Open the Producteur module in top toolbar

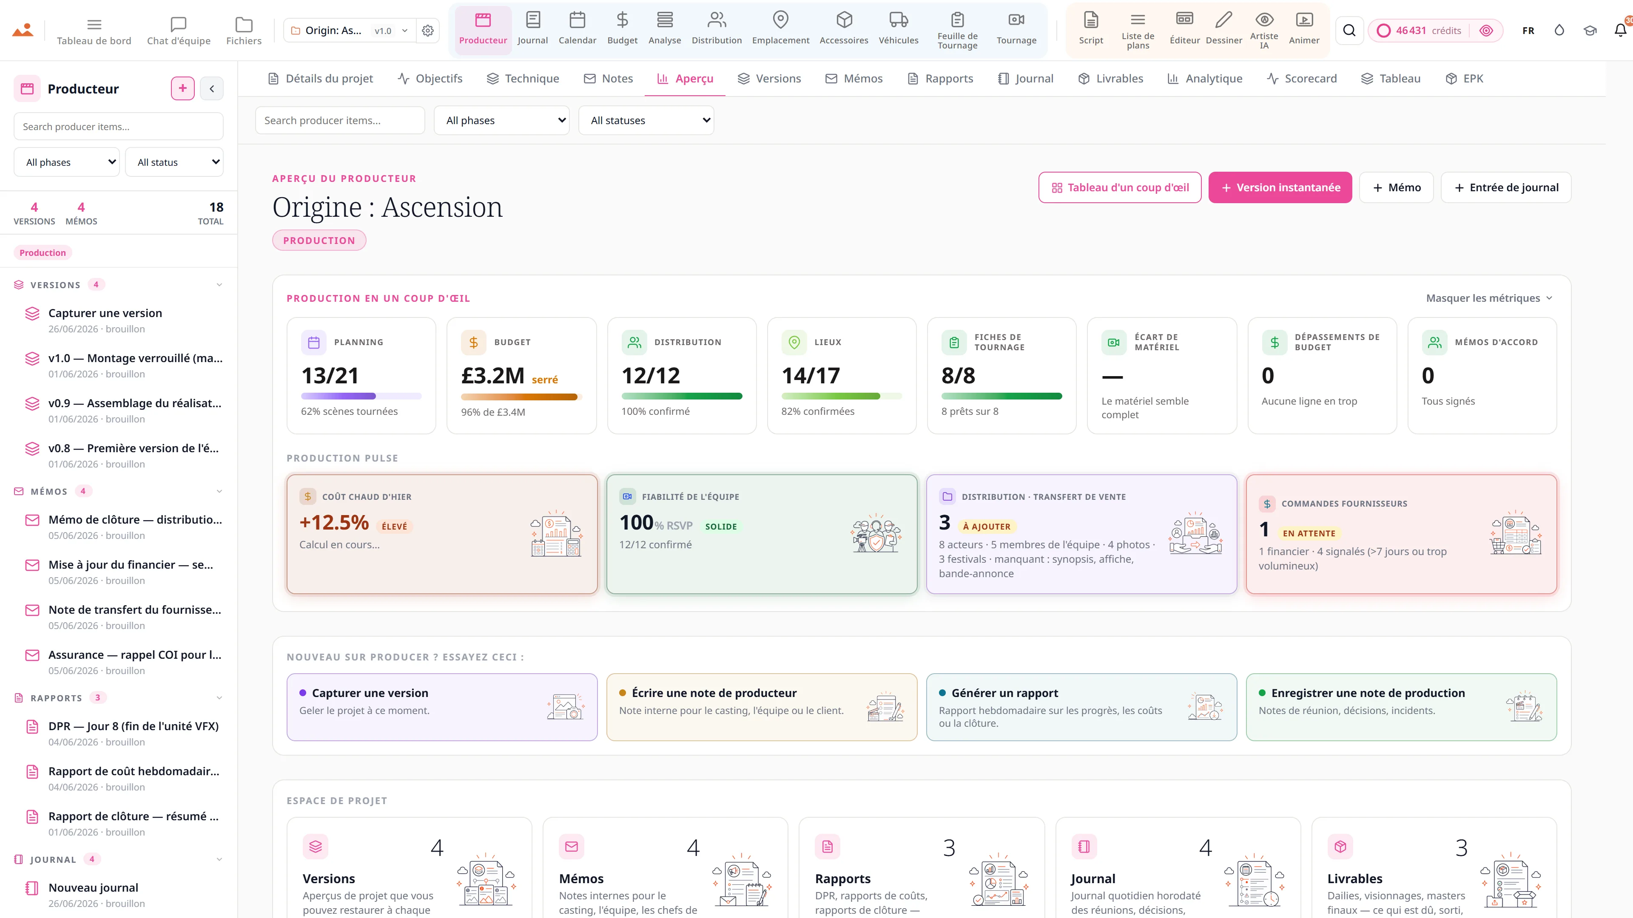482,30
